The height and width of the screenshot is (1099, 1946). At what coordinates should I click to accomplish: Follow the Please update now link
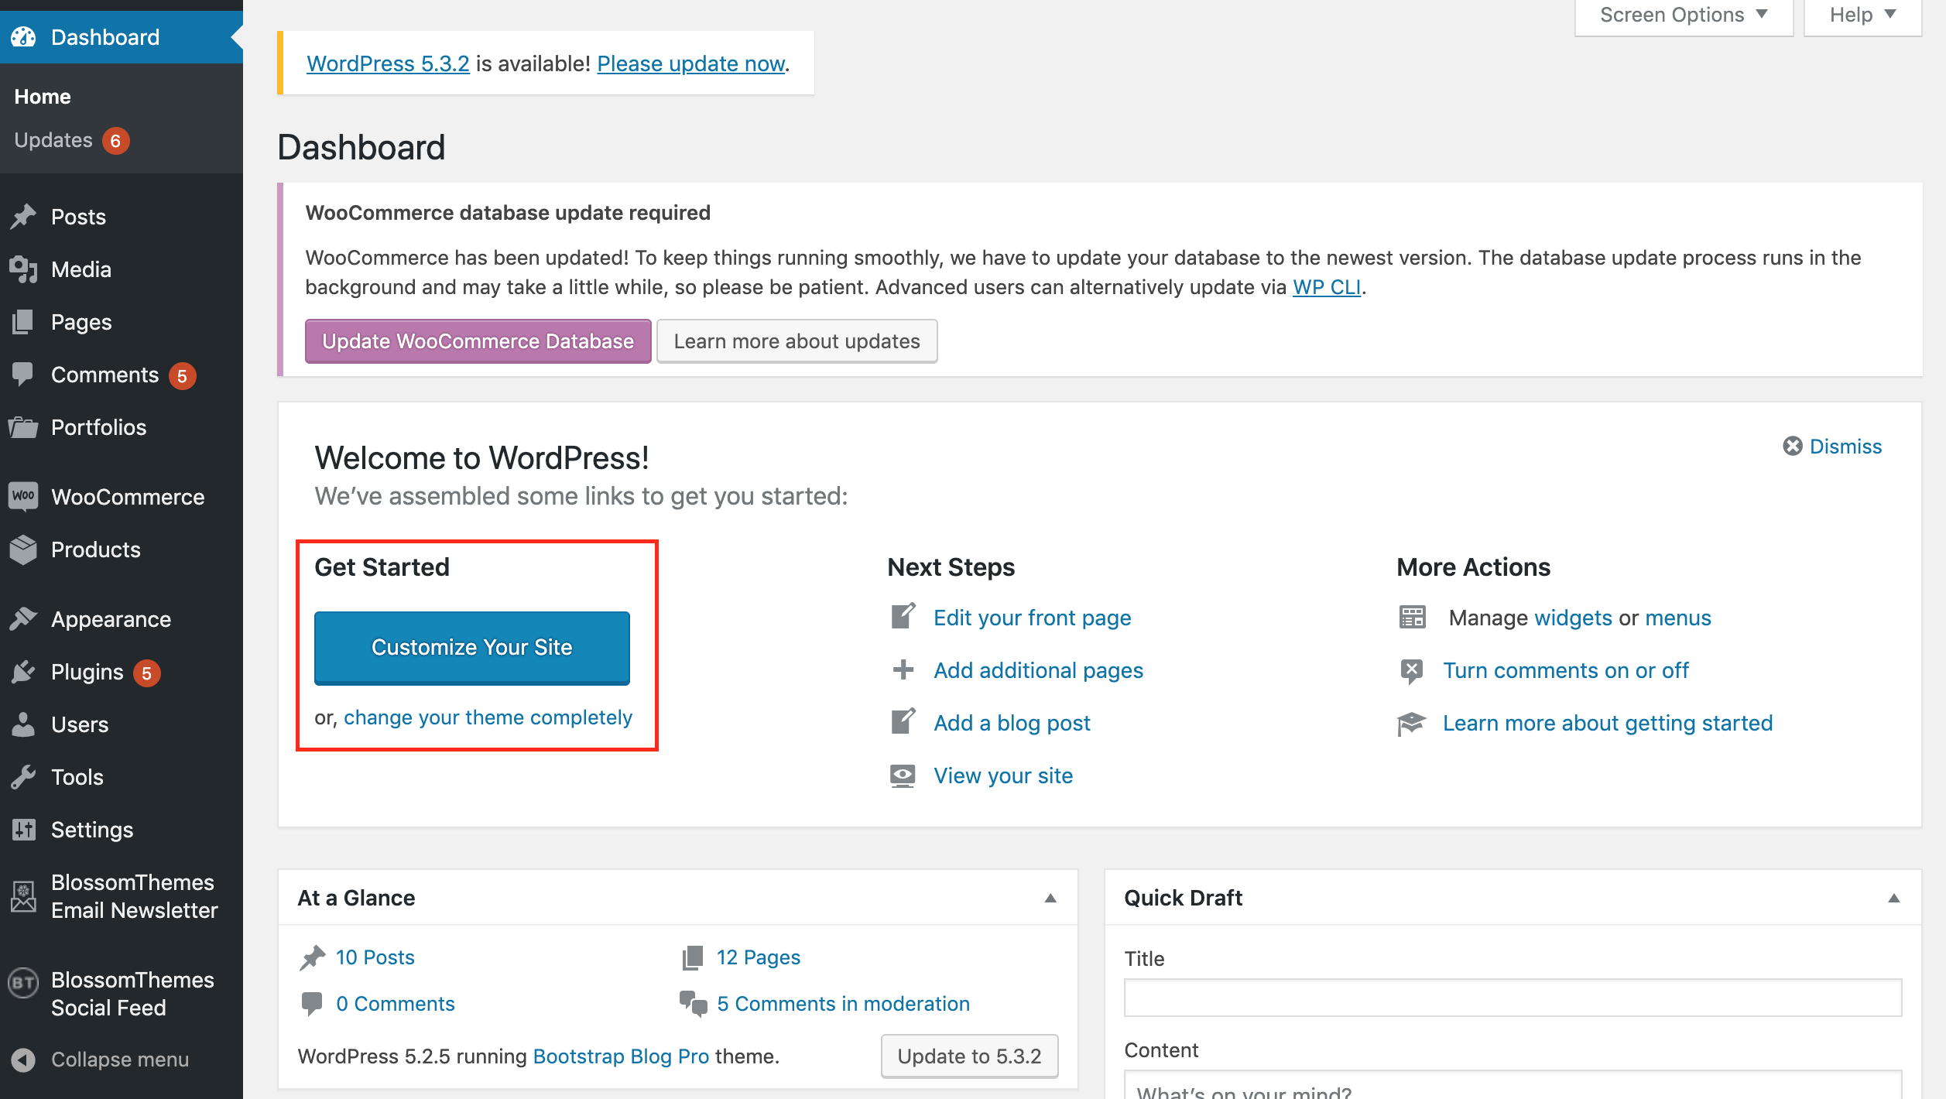click(x=691, y=63)
